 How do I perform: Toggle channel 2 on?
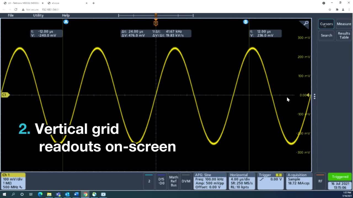point(149,181)
